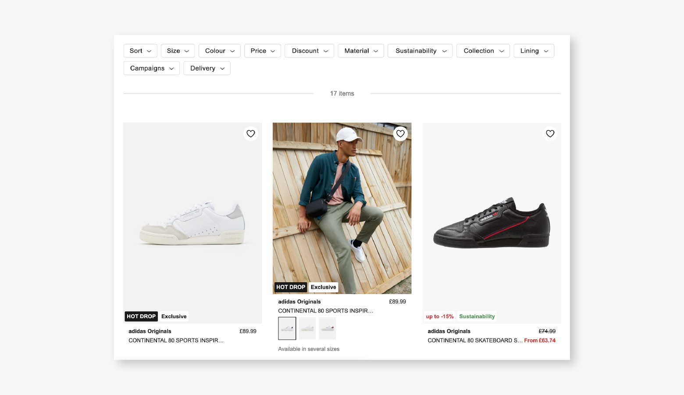Screen dimensions: 684x395
Task: Add white Continental 80 sneaker to wishlist
Action: click(x=250, y=133)
